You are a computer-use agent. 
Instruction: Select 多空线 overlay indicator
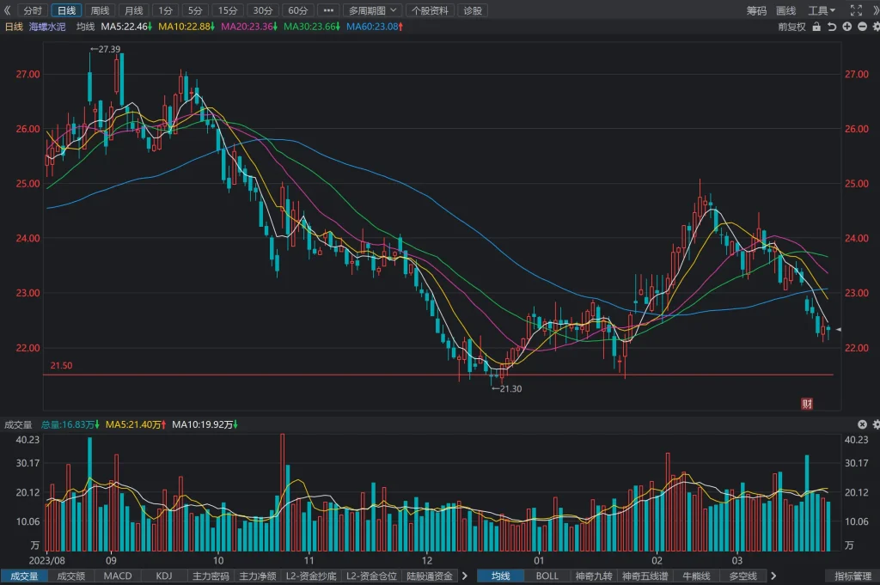[x=743, y=576]
